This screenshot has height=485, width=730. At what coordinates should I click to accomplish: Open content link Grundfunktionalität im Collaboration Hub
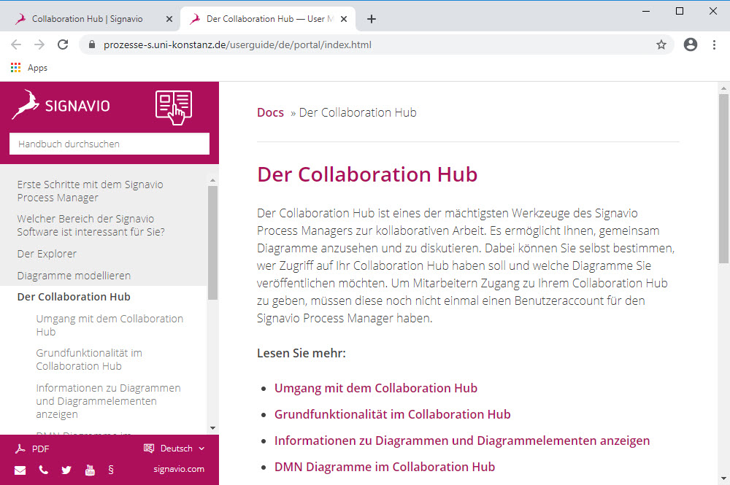tap(393, 414)
